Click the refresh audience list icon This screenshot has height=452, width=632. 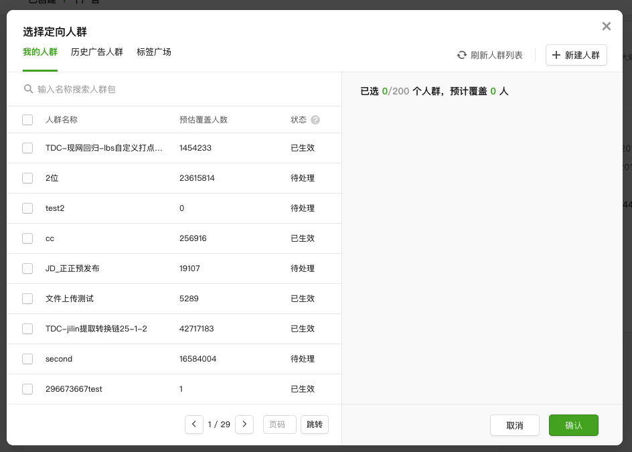pyautogui.click(x=462, y=55)
